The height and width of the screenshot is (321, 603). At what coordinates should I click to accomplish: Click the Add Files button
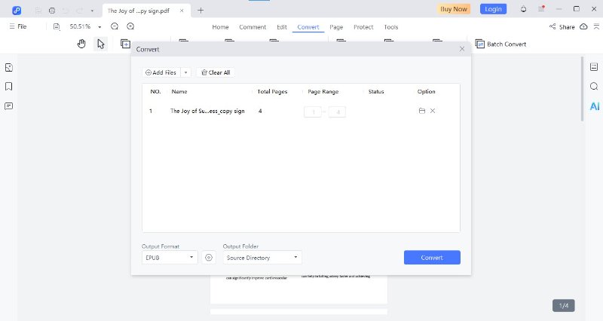161,72
